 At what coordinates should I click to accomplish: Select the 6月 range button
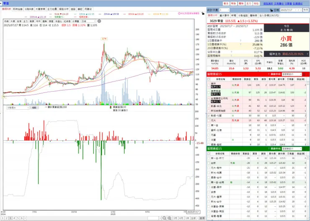(x=181, y=218)
